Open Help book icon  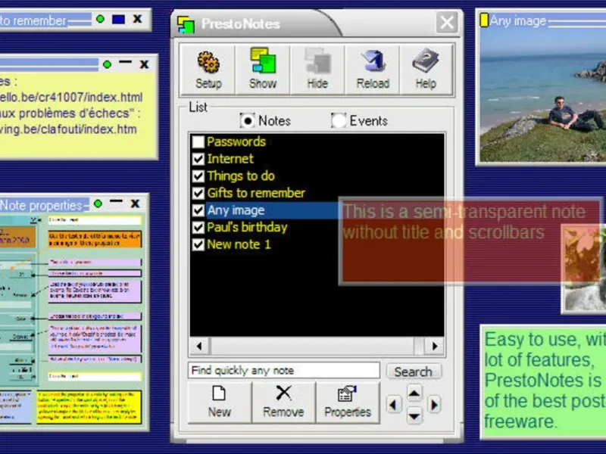click(x=426, y=70)
